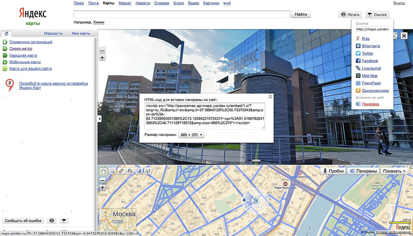
Task: Click the main search input field
Action: (x=182, y=14)
